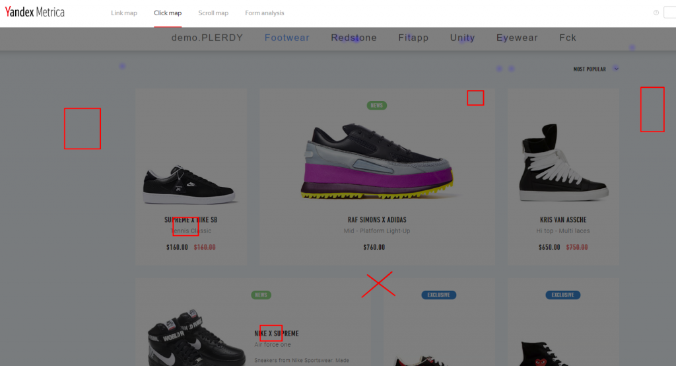Click the chevron next to Most Popular

coord(616,68)
